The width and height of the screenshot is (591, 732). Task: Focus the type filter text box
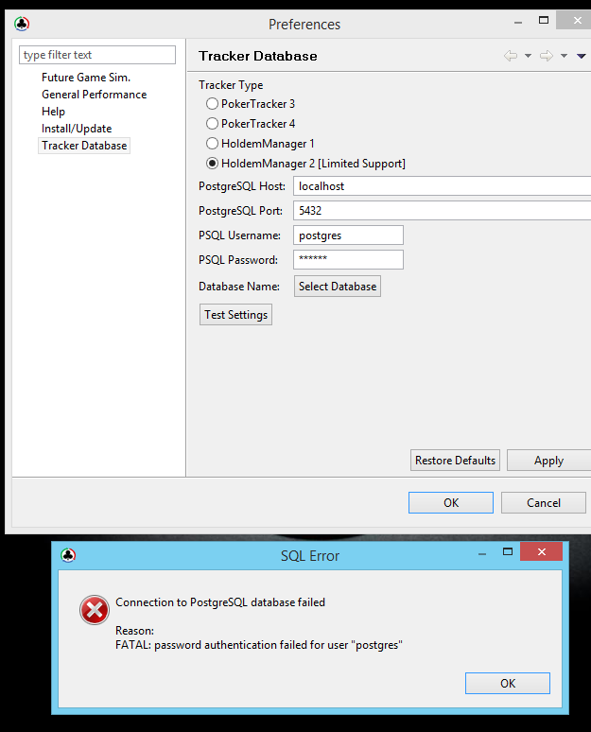pos(97,55)
